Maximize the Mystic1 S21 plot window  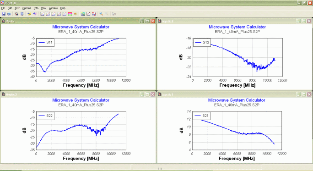coord(304,94)
